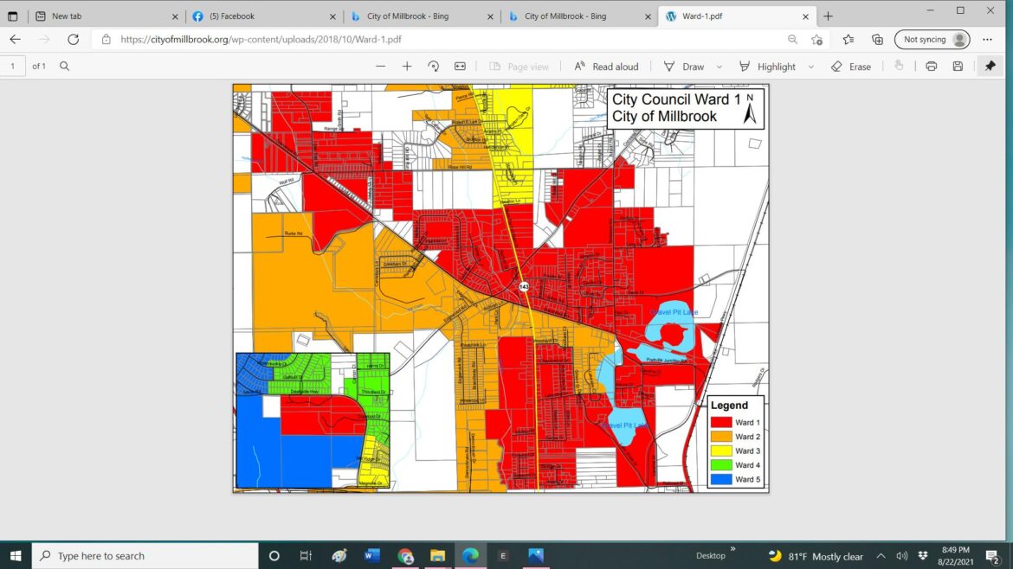Screen dimensions: 1013x569
Task: Rotate the PDF page
Action: [x=434, y=67]
